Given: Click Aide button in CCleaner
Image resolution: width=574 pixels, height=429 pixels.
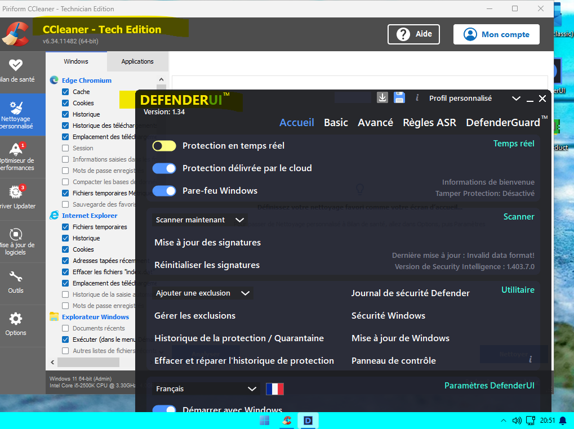Looking at the screenshot, I should [413, 34].
